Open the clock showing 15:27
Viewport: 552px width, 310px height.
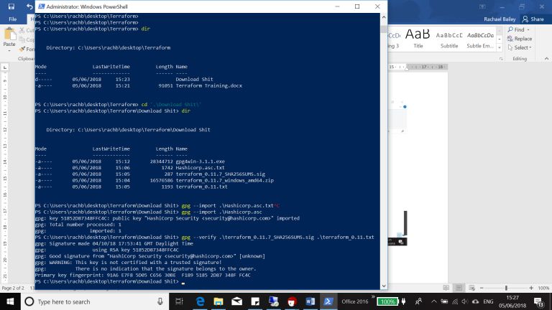(x=512, y=301)
